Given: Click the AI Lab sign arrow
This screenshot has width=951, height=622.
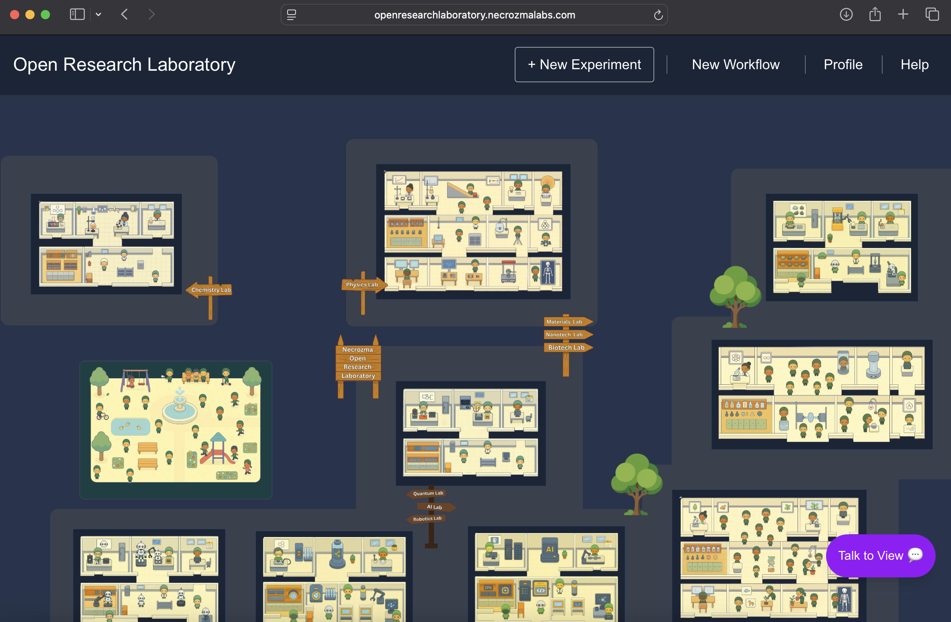Looking at the screenshot, I should (436, 507).
